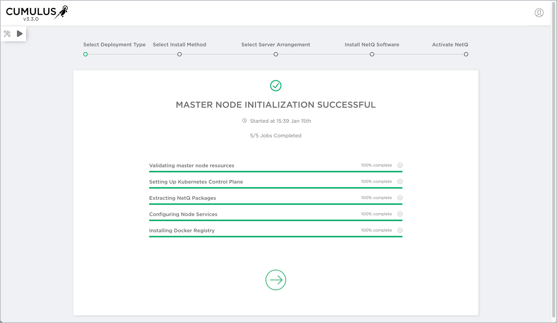Expand details for Validating master node resources
Image resolution: width=557 pixels, height=323 pixels.
(400, 165)
